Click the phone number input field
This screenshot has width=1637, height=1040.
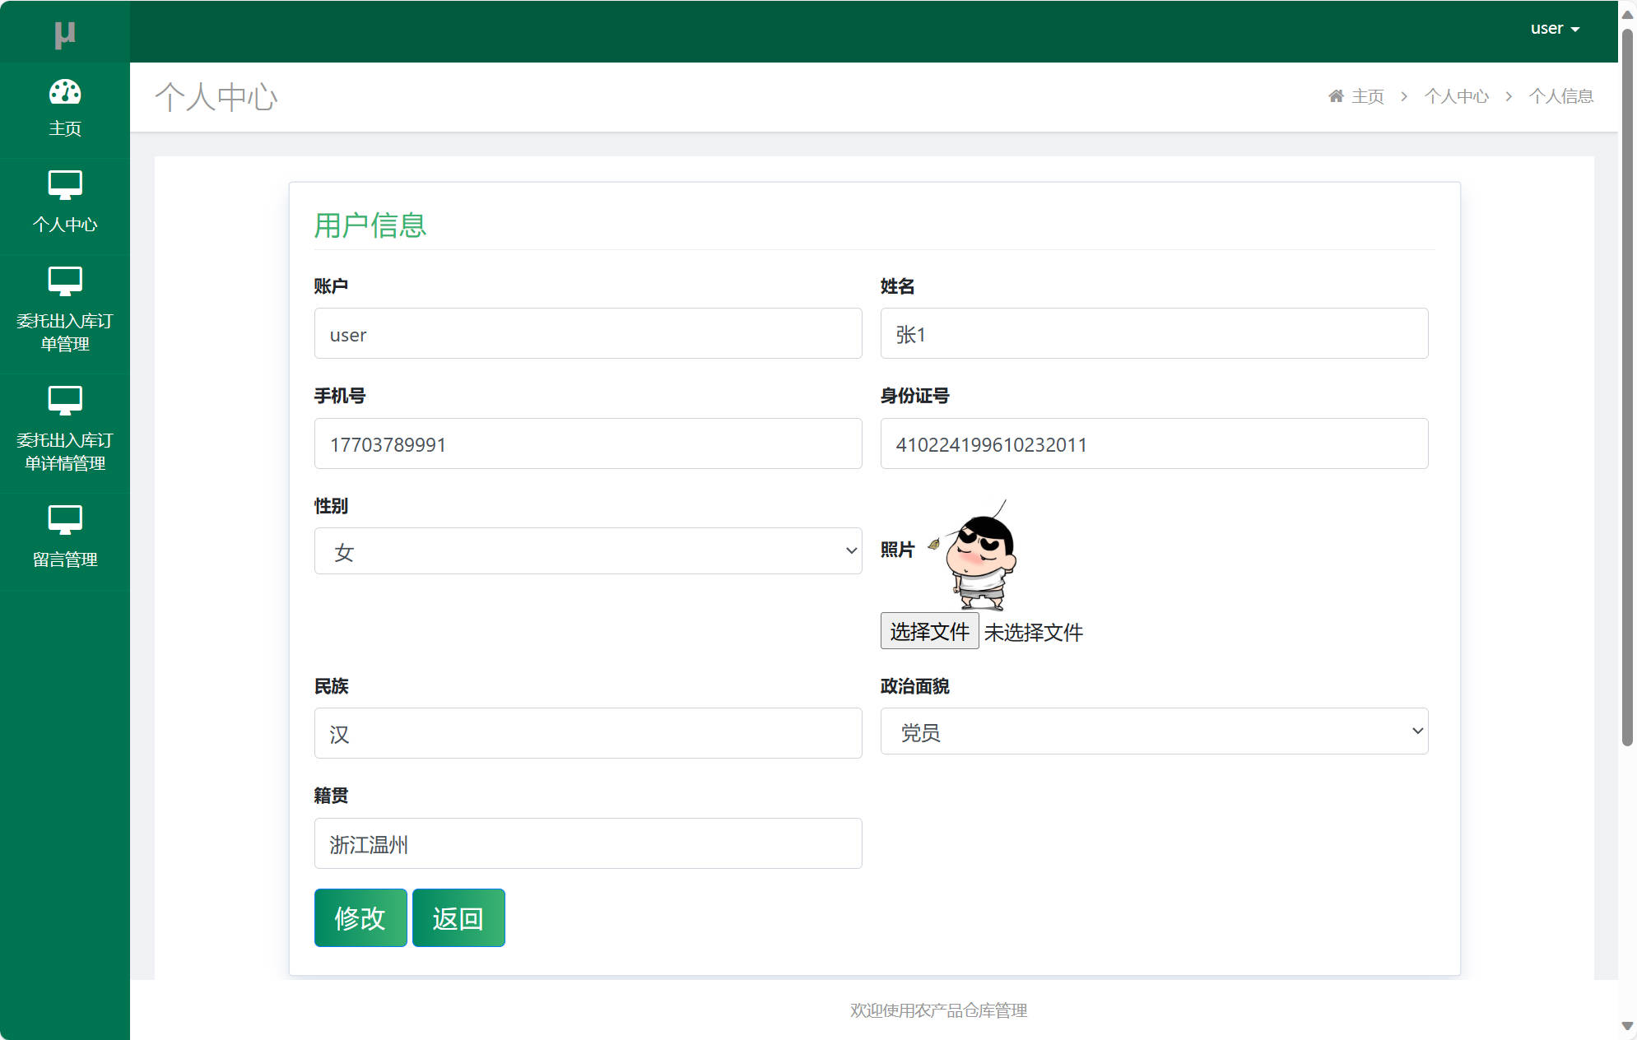point(588,443)
